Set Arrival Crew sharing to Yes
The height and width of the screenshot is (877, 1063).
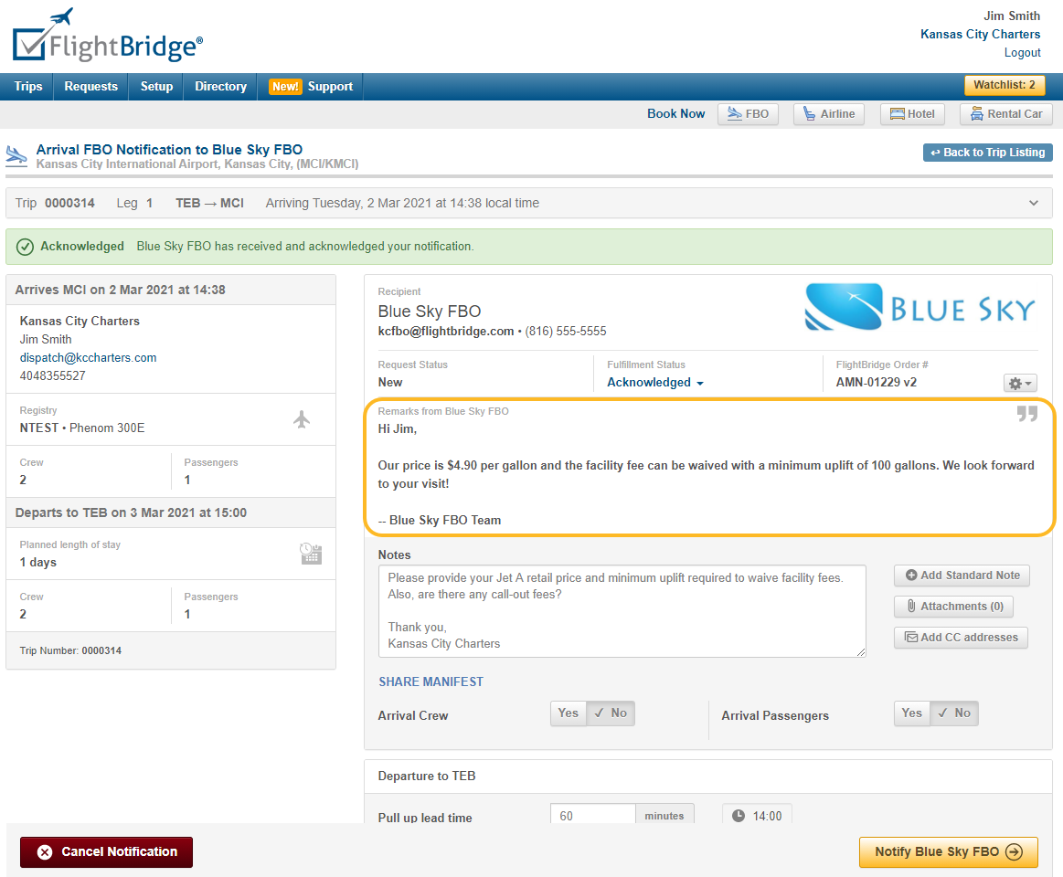[568, 713]
